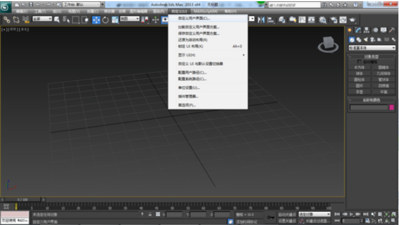Select the Select and Scale tool
This screenshot has width=399, height=225.
[x=115, y=19]
